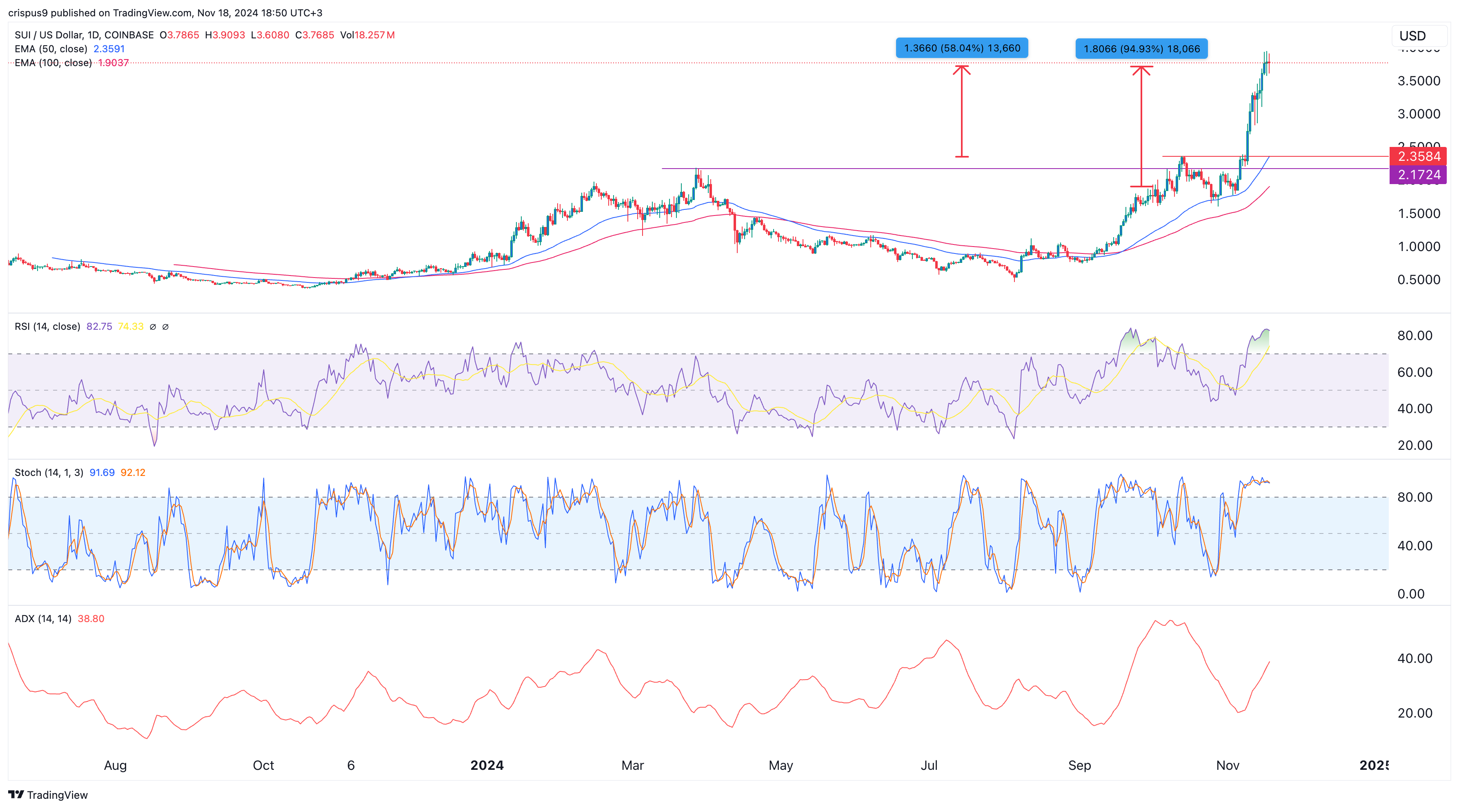This screenshot has height=809, width=1459.
Task: Click the ADX value 38.80
Action: coord(91,619)
